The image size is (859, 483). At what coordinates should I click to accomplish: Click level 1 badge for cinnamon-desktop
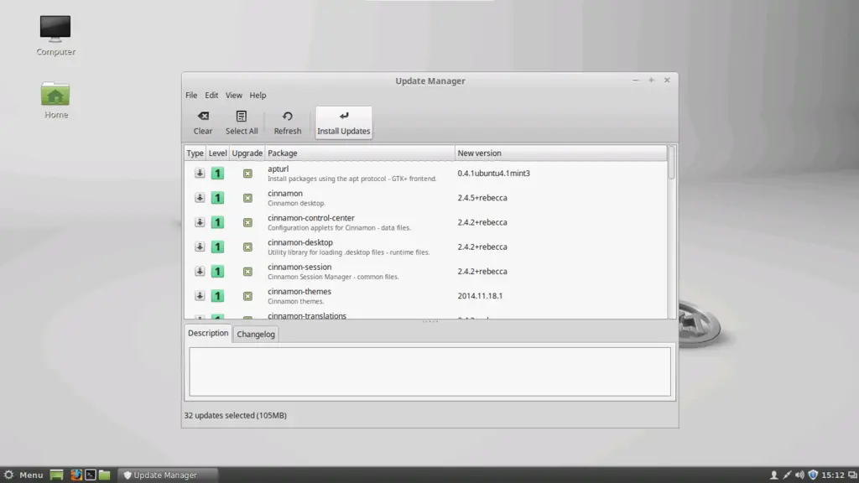pyautogui.click(x=217, y=247)
